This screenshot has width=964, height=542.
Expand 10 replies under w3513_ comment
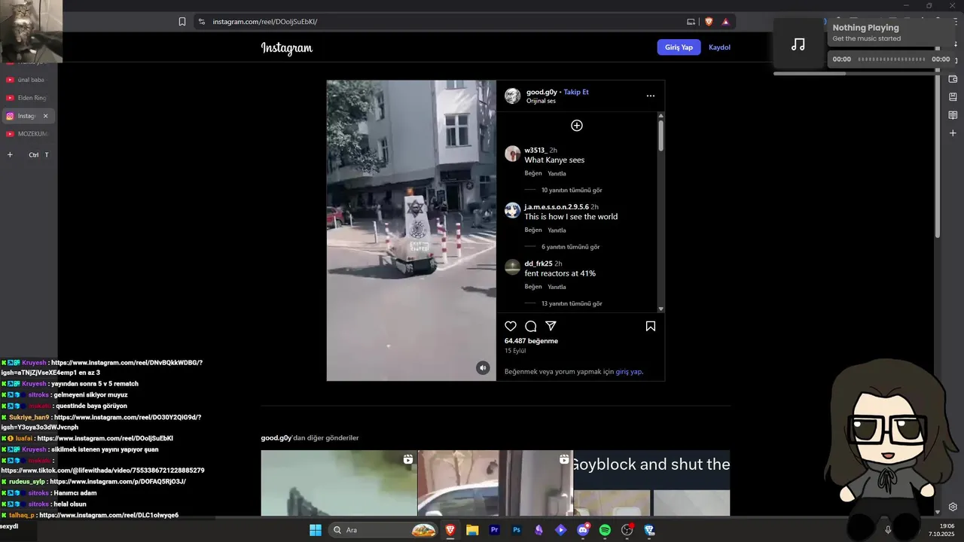pyautogui.click(x=572, y=190)
